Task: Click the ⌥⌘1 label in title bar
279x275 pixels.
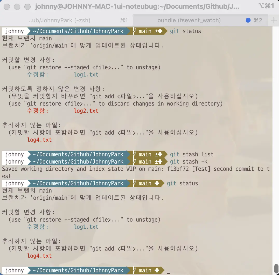Action: [266, 6]
